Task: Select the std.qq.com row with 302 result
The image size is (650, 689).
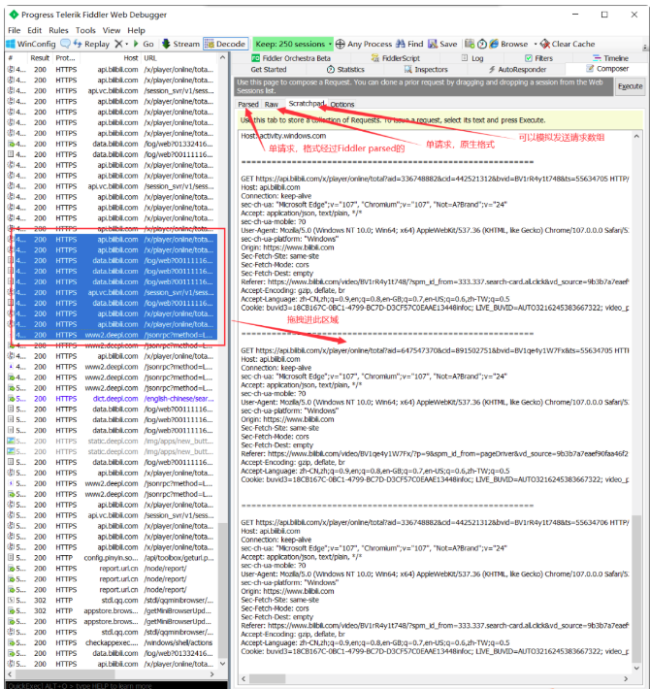Action: click(112, 601)
